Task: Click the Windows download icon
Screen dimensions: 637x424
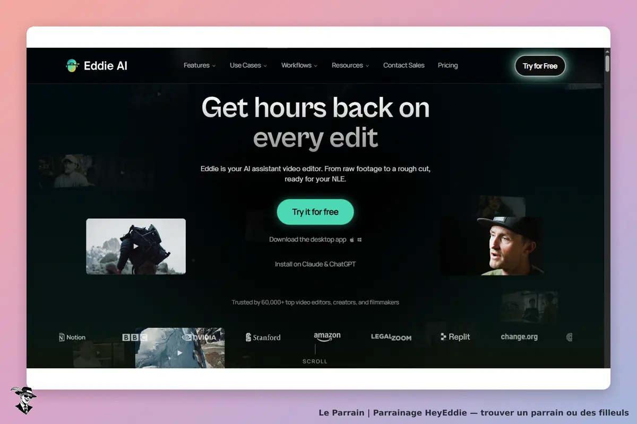Action: (x=359, y=240)
